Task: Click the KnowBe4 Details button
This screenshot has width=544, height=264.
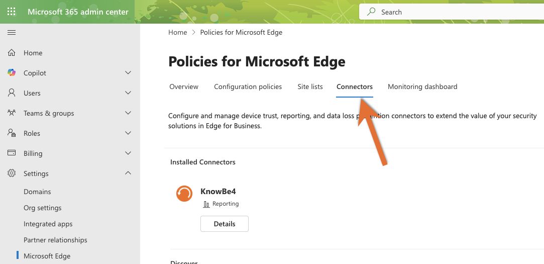Action: click(x=224, y=224)
